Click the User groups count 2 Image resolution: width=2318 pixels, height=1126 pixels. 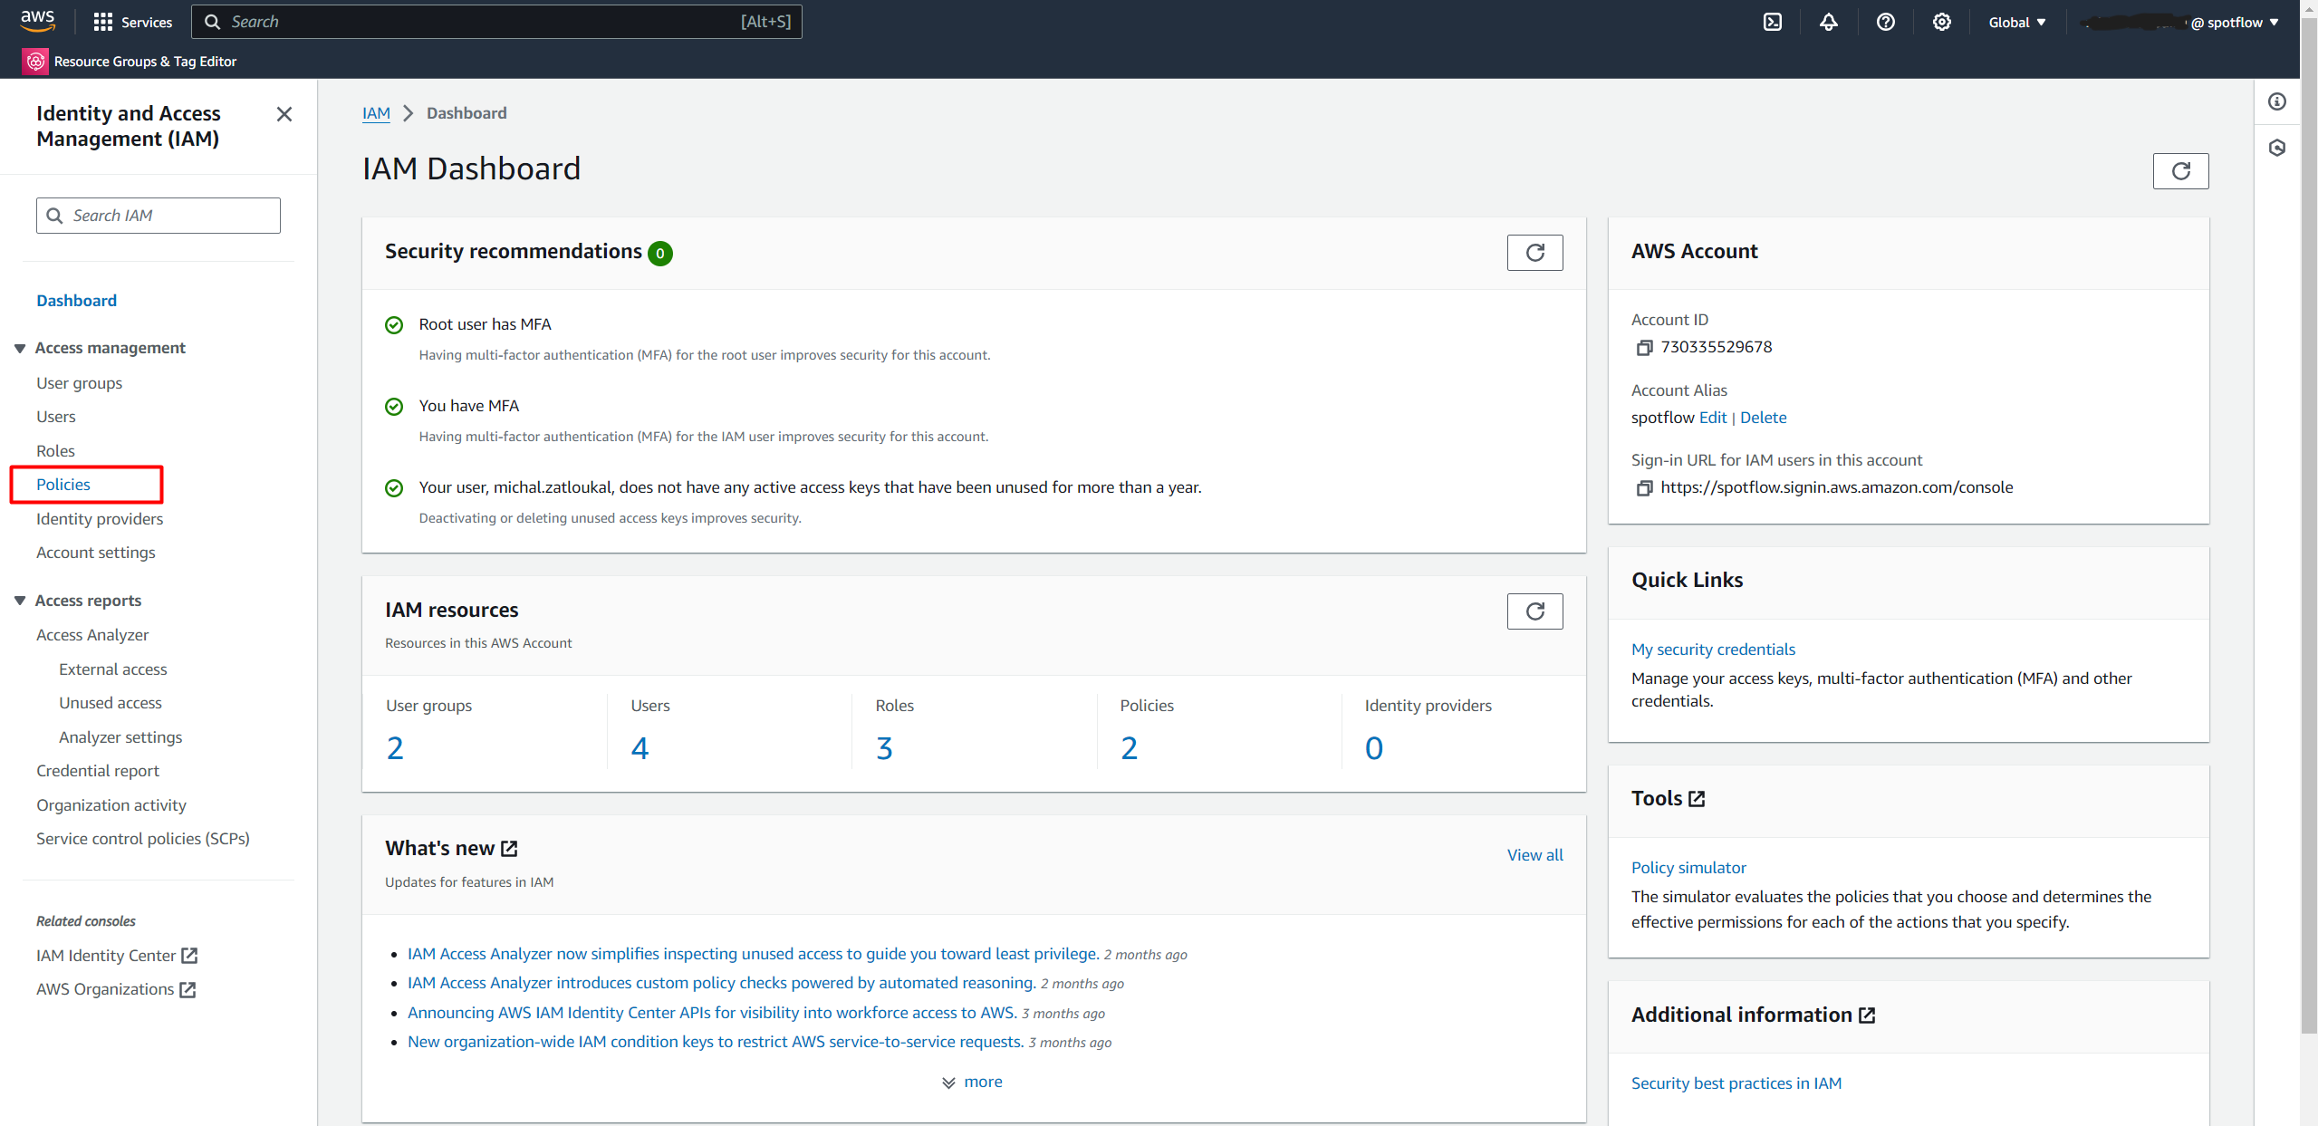tap(395, 748)
